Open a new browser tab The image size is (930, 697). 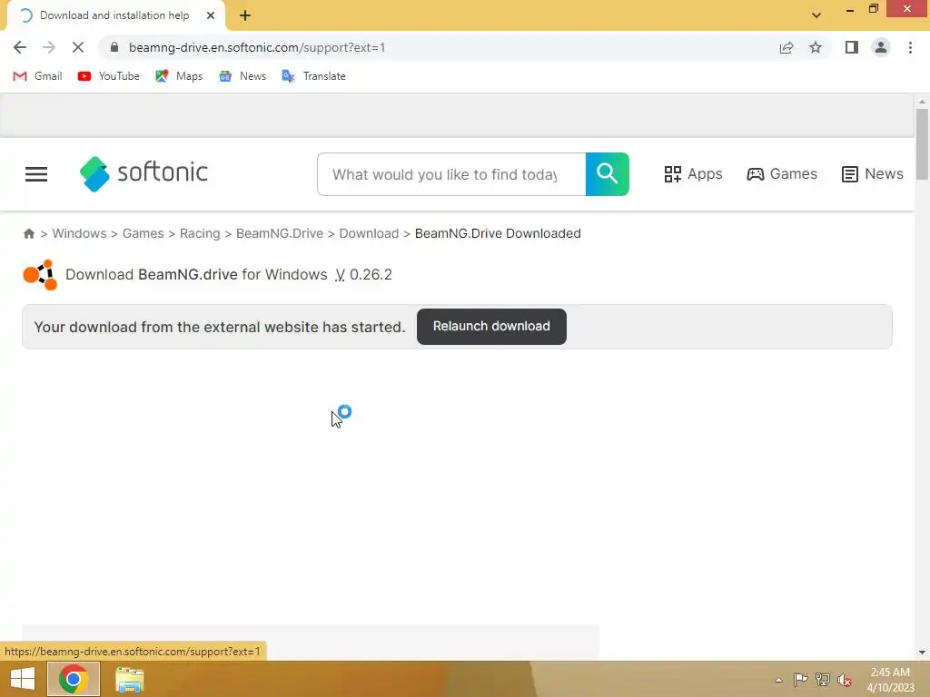coord(245,15)
